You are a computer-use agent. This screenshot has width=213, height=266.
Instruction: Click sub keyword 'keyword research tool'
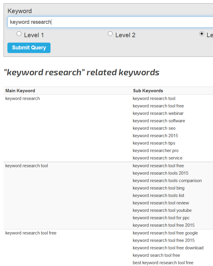(x=154, y=98)
